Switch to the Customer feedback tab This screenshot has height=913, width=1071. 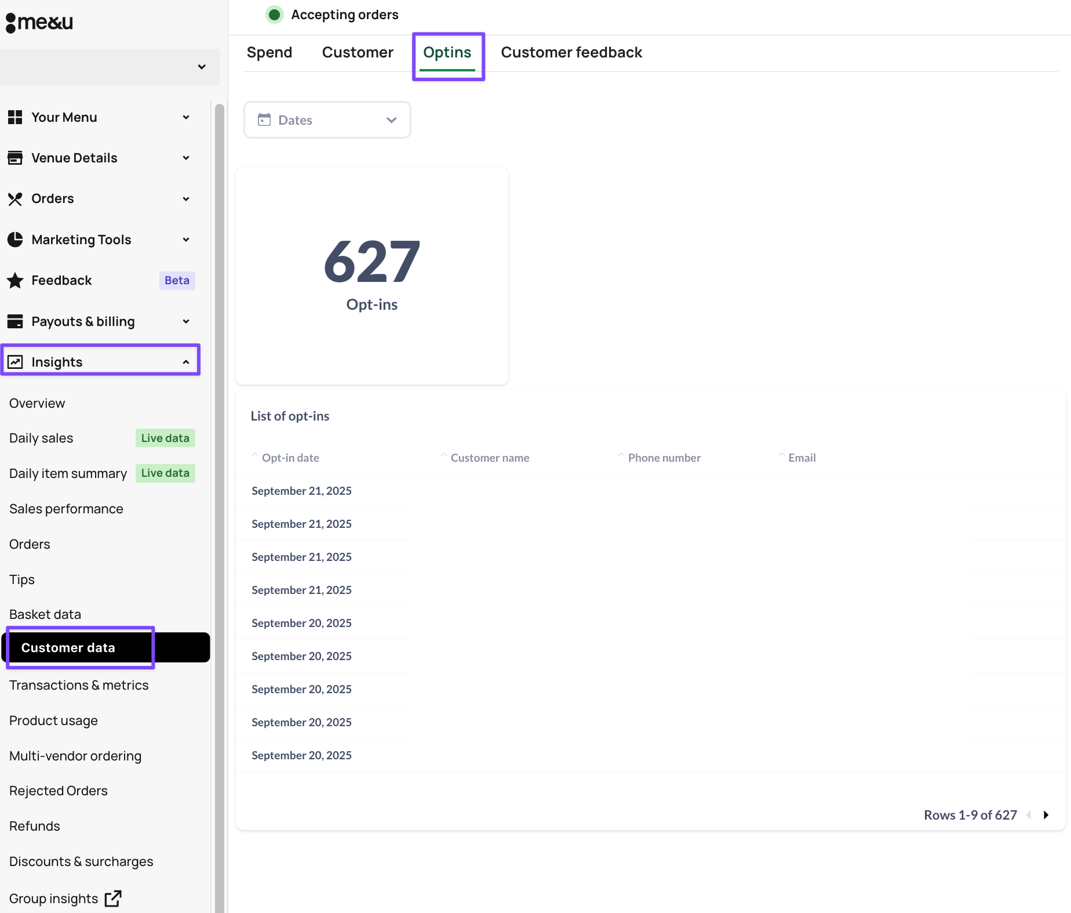tap(571, 52)
